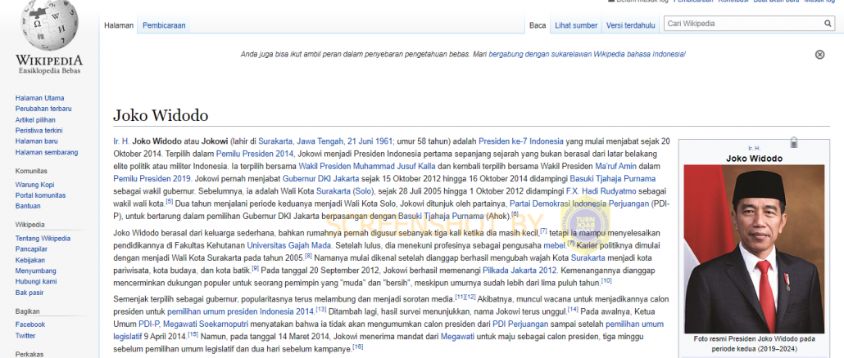Jump to footnote reference [9]
The height and width of the screenshot is (358, 844).
[x=255, y=268]
